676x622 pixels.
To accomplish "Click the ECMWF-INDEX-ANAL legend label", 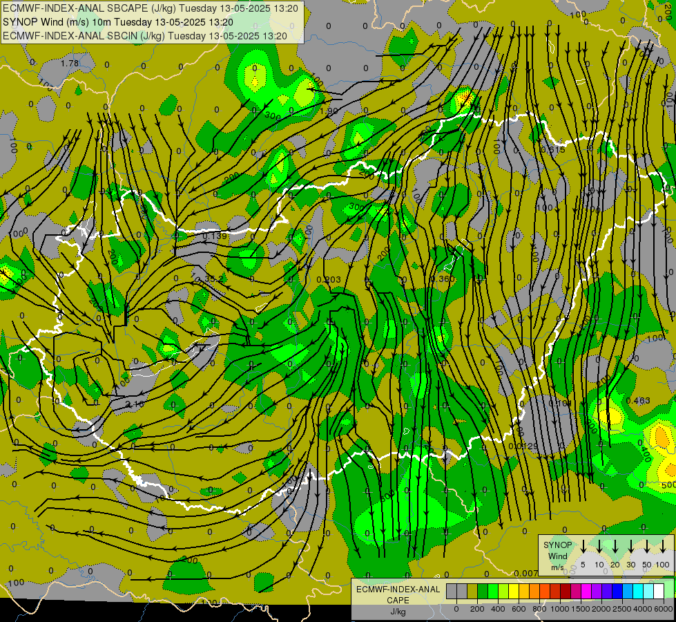I will [398, 590].
